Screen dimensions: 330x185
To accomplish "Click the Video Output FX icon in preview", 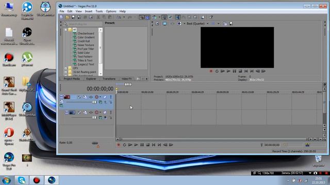I will coord(172,24).
